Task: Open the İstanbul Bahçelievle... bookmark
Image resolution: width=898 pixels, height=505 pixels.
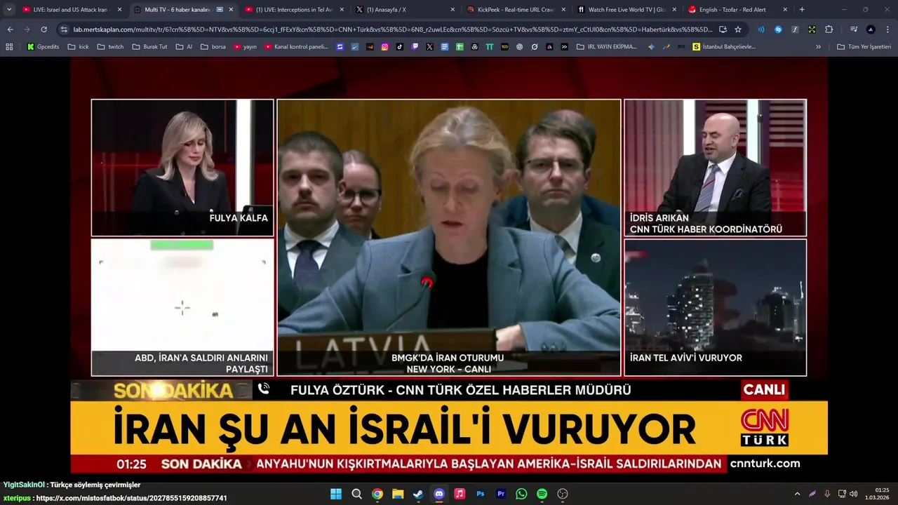Action: (724, 47)
